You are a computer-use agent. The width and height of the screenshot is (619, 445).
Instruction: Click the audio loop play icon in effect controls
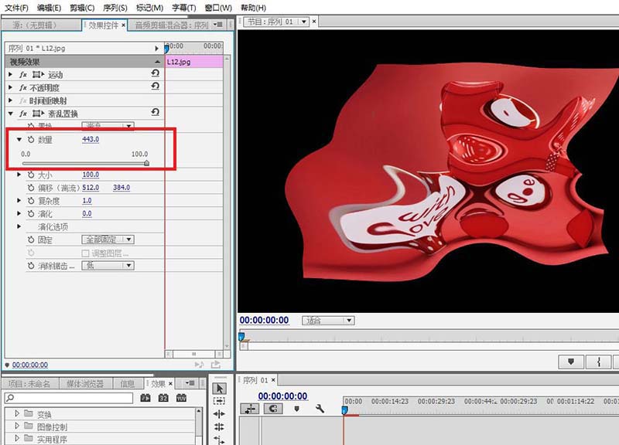click(200, 365)
